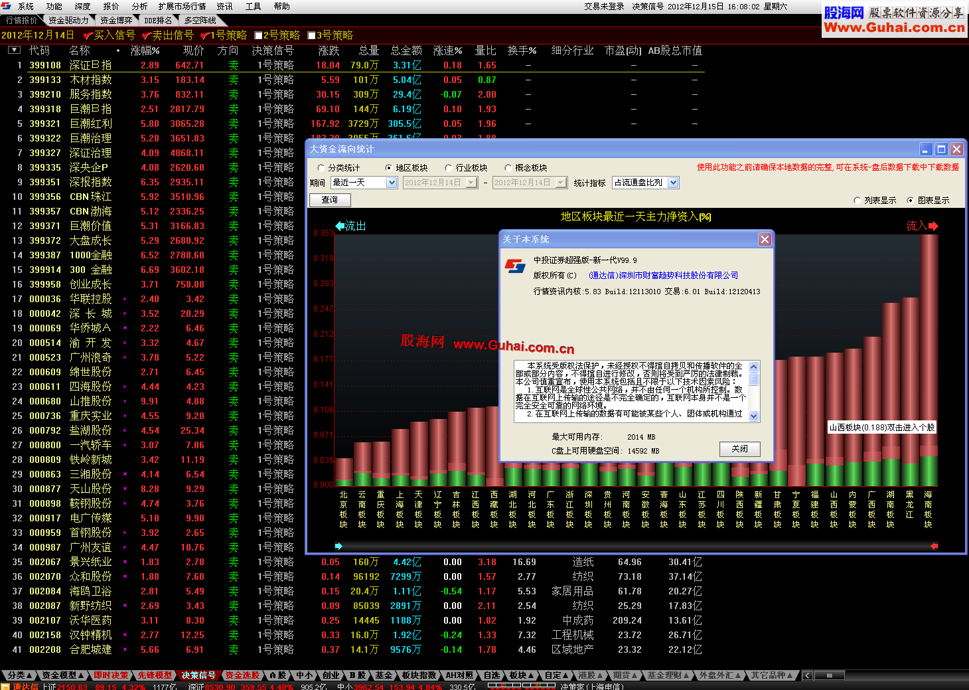Switch to 板块指数 bottom tab
Image resolution: width=969 pixels, height=690 pixels.
tap(419, 675)
